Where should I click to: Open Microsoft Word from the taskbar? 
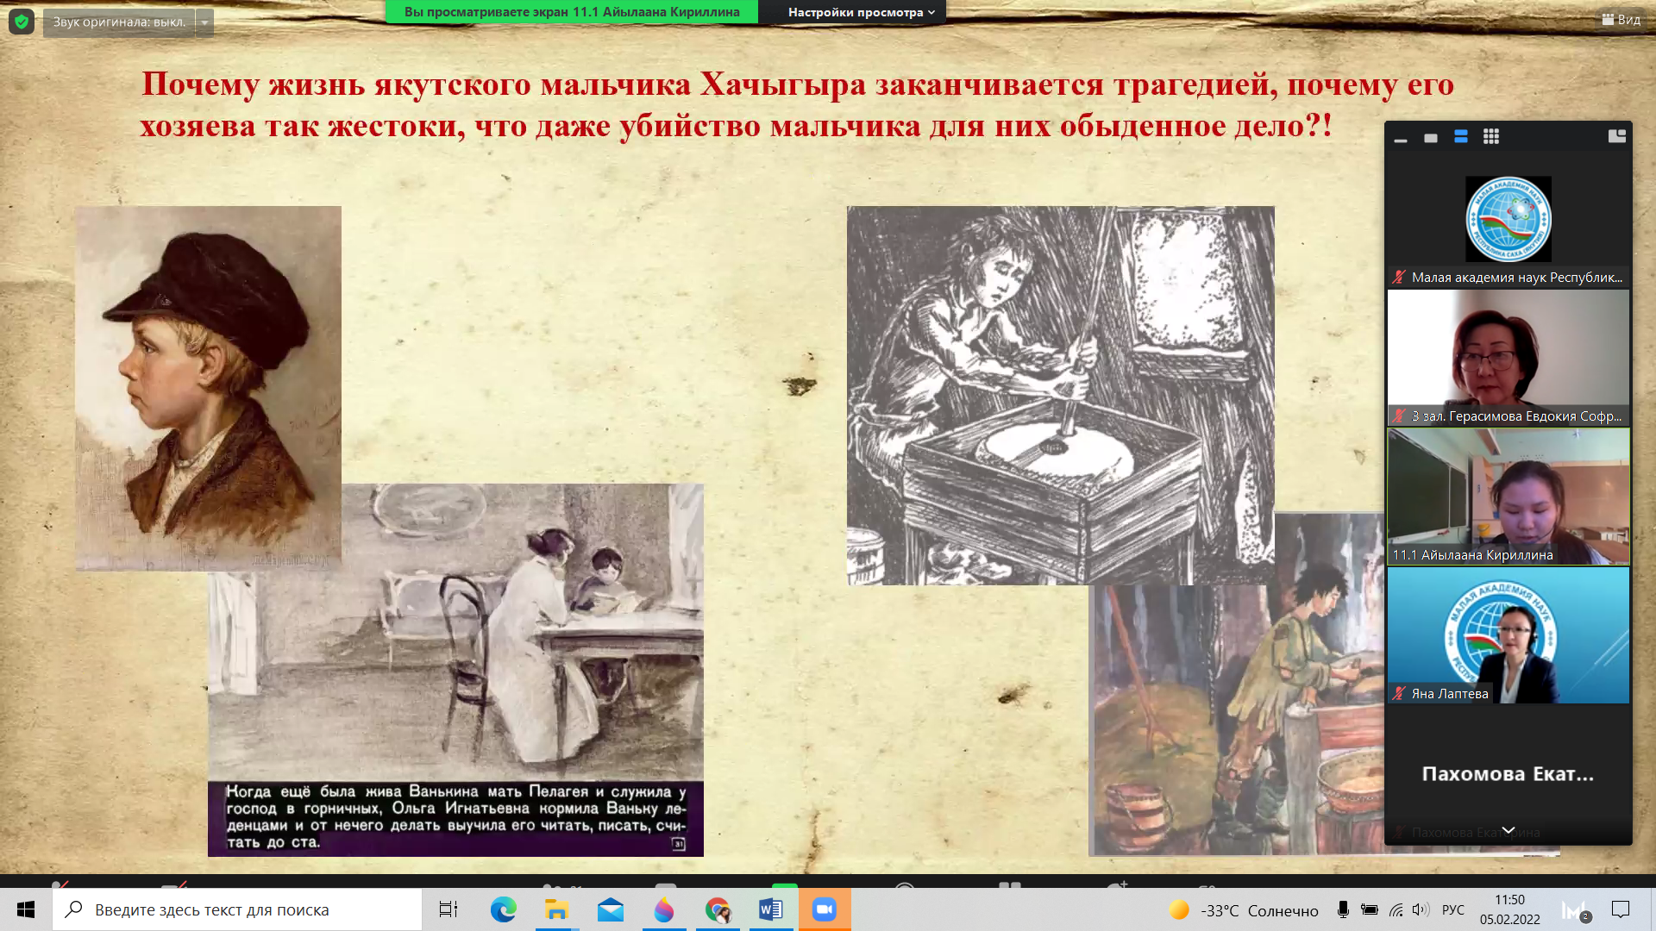[x=771, y=909]
